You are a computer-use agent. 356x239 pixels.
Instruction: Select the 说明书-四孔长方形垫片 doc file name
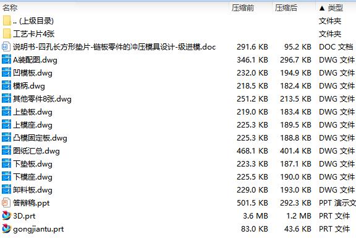coord(114,47)
